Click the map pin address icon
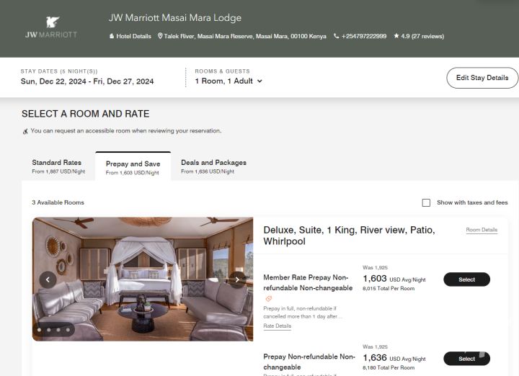 (160, 36)
